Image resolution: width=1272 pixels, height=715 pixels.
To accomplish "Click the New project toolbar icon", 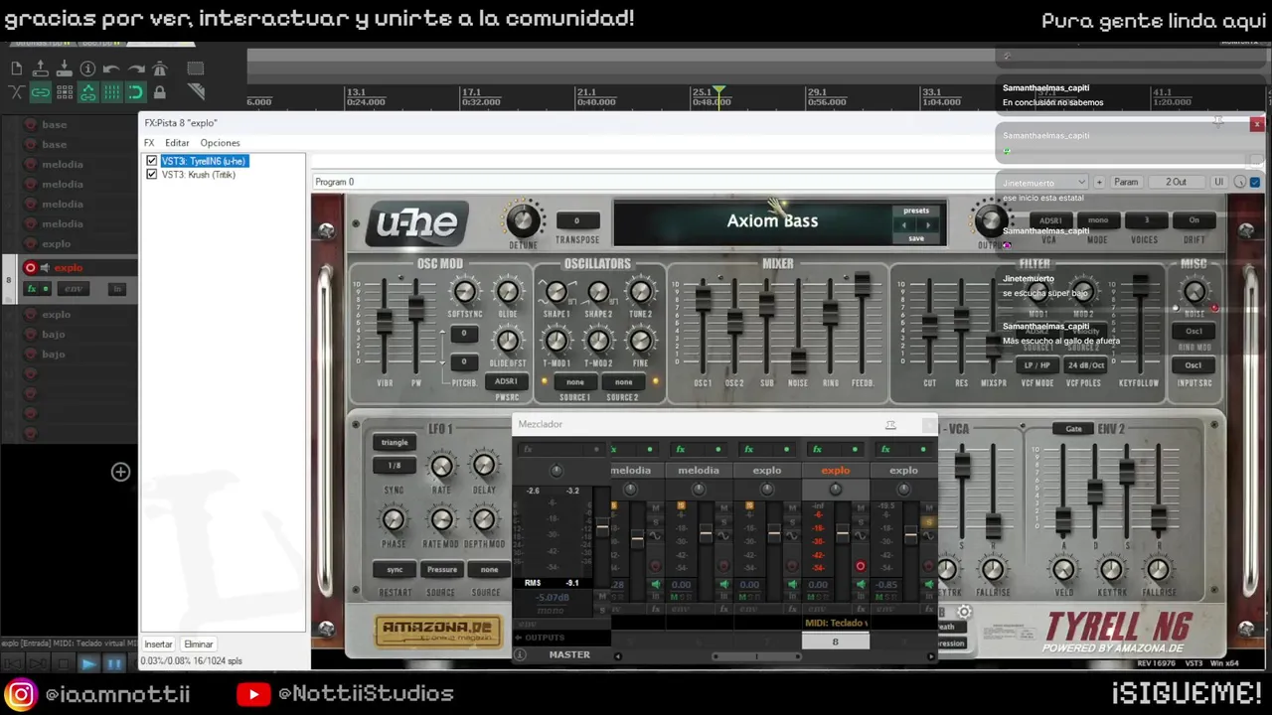I will click(x=16, y=69).
